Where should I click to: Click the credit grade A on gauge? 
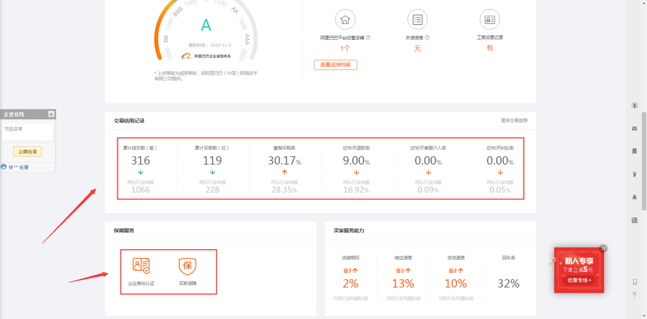pyautogui.click(x=206, y=25)
